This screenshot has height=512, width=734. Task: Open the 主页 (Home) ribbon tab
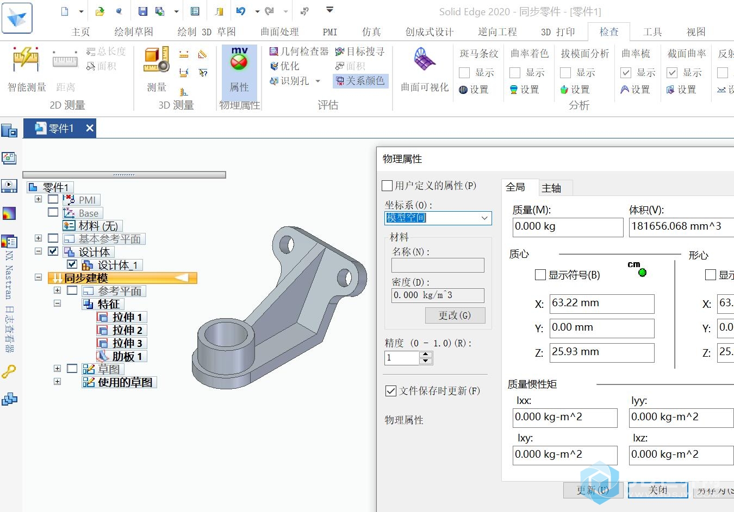click(80, 32)
